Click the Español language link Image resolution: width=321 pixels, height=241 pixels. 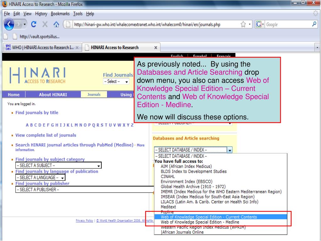pyautogui.click(x=200, y=56)
